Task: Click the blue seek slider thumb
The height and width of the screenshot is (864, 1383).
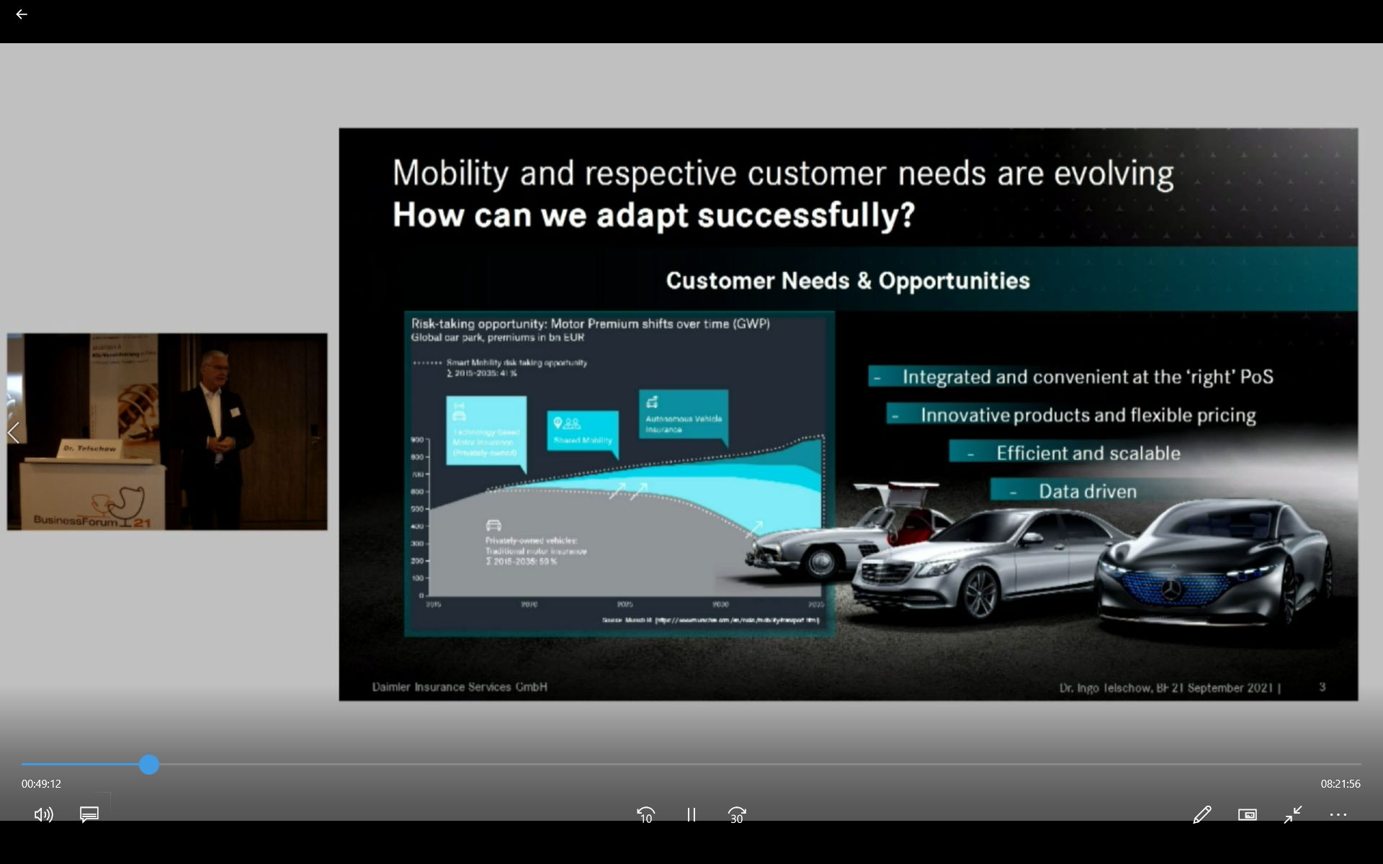Action: [x=149, y=765]
